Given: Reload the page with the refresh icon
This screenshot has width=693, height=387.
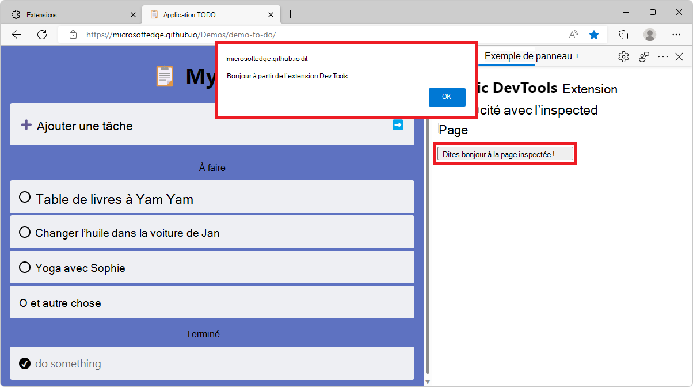Looking at the screenshot, I should coord(41,35).
